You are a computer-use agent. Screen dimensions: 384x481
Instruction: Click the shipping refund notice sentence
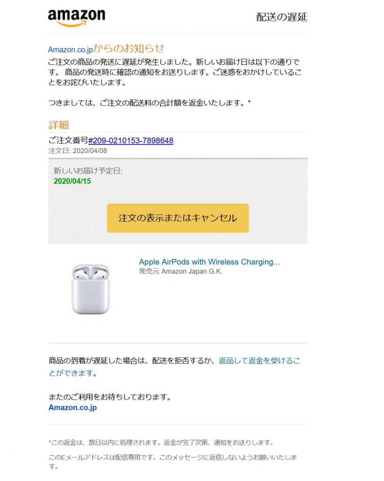pos(149,103)
